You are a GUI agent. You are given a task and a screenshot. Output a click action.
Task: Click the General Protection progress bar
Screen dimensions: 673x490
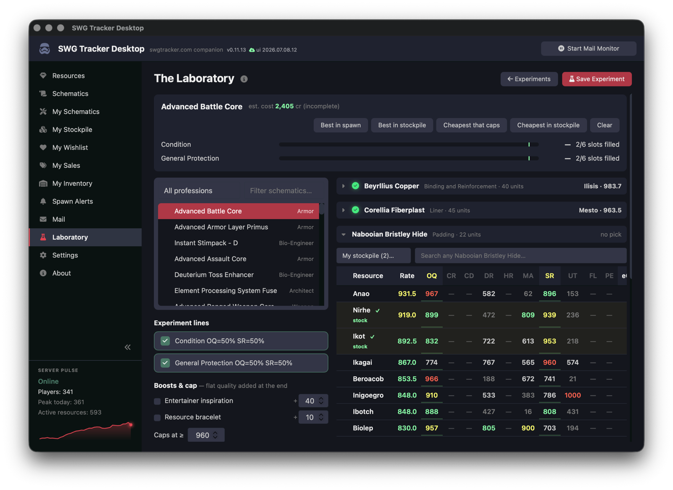(x=409, y=158)
